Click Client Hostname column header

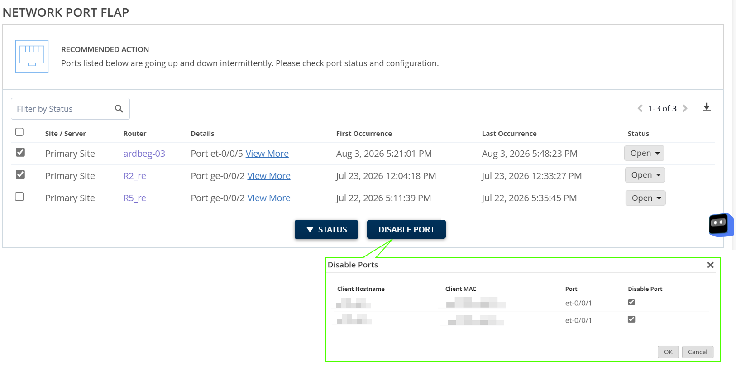pos(361,289)
